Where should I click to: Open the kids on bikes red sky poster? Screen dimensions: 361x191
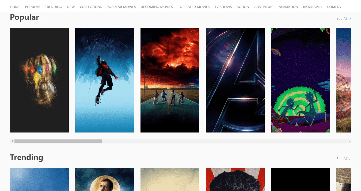[x=170, y=80]
